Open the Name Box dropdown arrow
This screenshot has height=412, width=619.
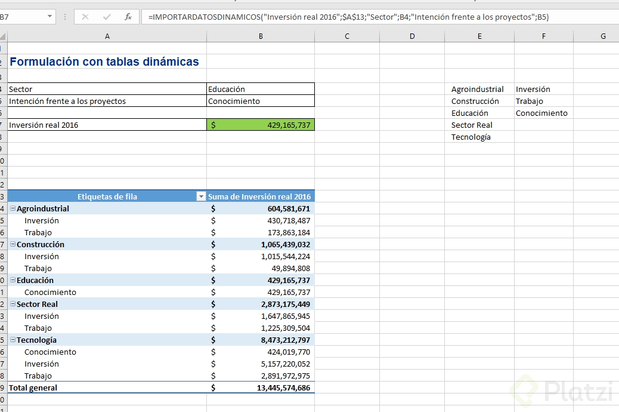[x=50, y=17]
